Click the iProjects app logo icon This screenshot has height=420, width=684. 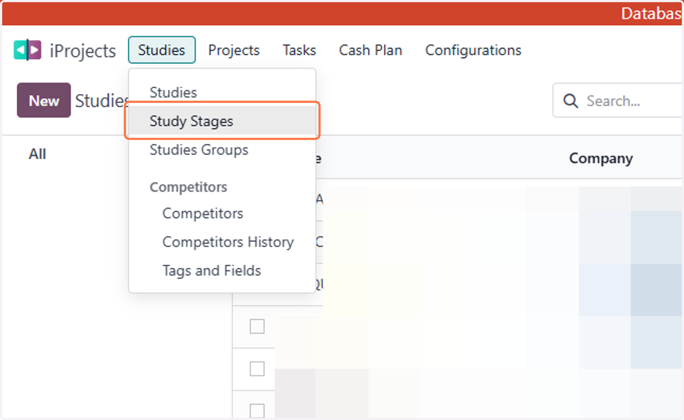27,50
